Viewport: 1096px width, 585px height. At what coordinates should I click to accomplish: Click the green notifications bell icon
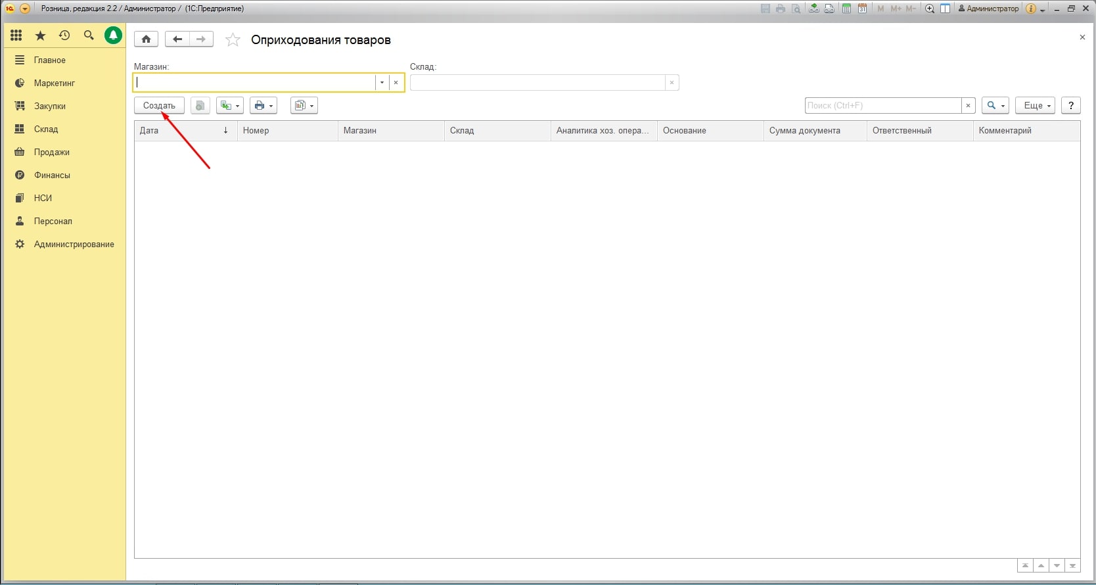pyautogui.click(x=113, y=35)
